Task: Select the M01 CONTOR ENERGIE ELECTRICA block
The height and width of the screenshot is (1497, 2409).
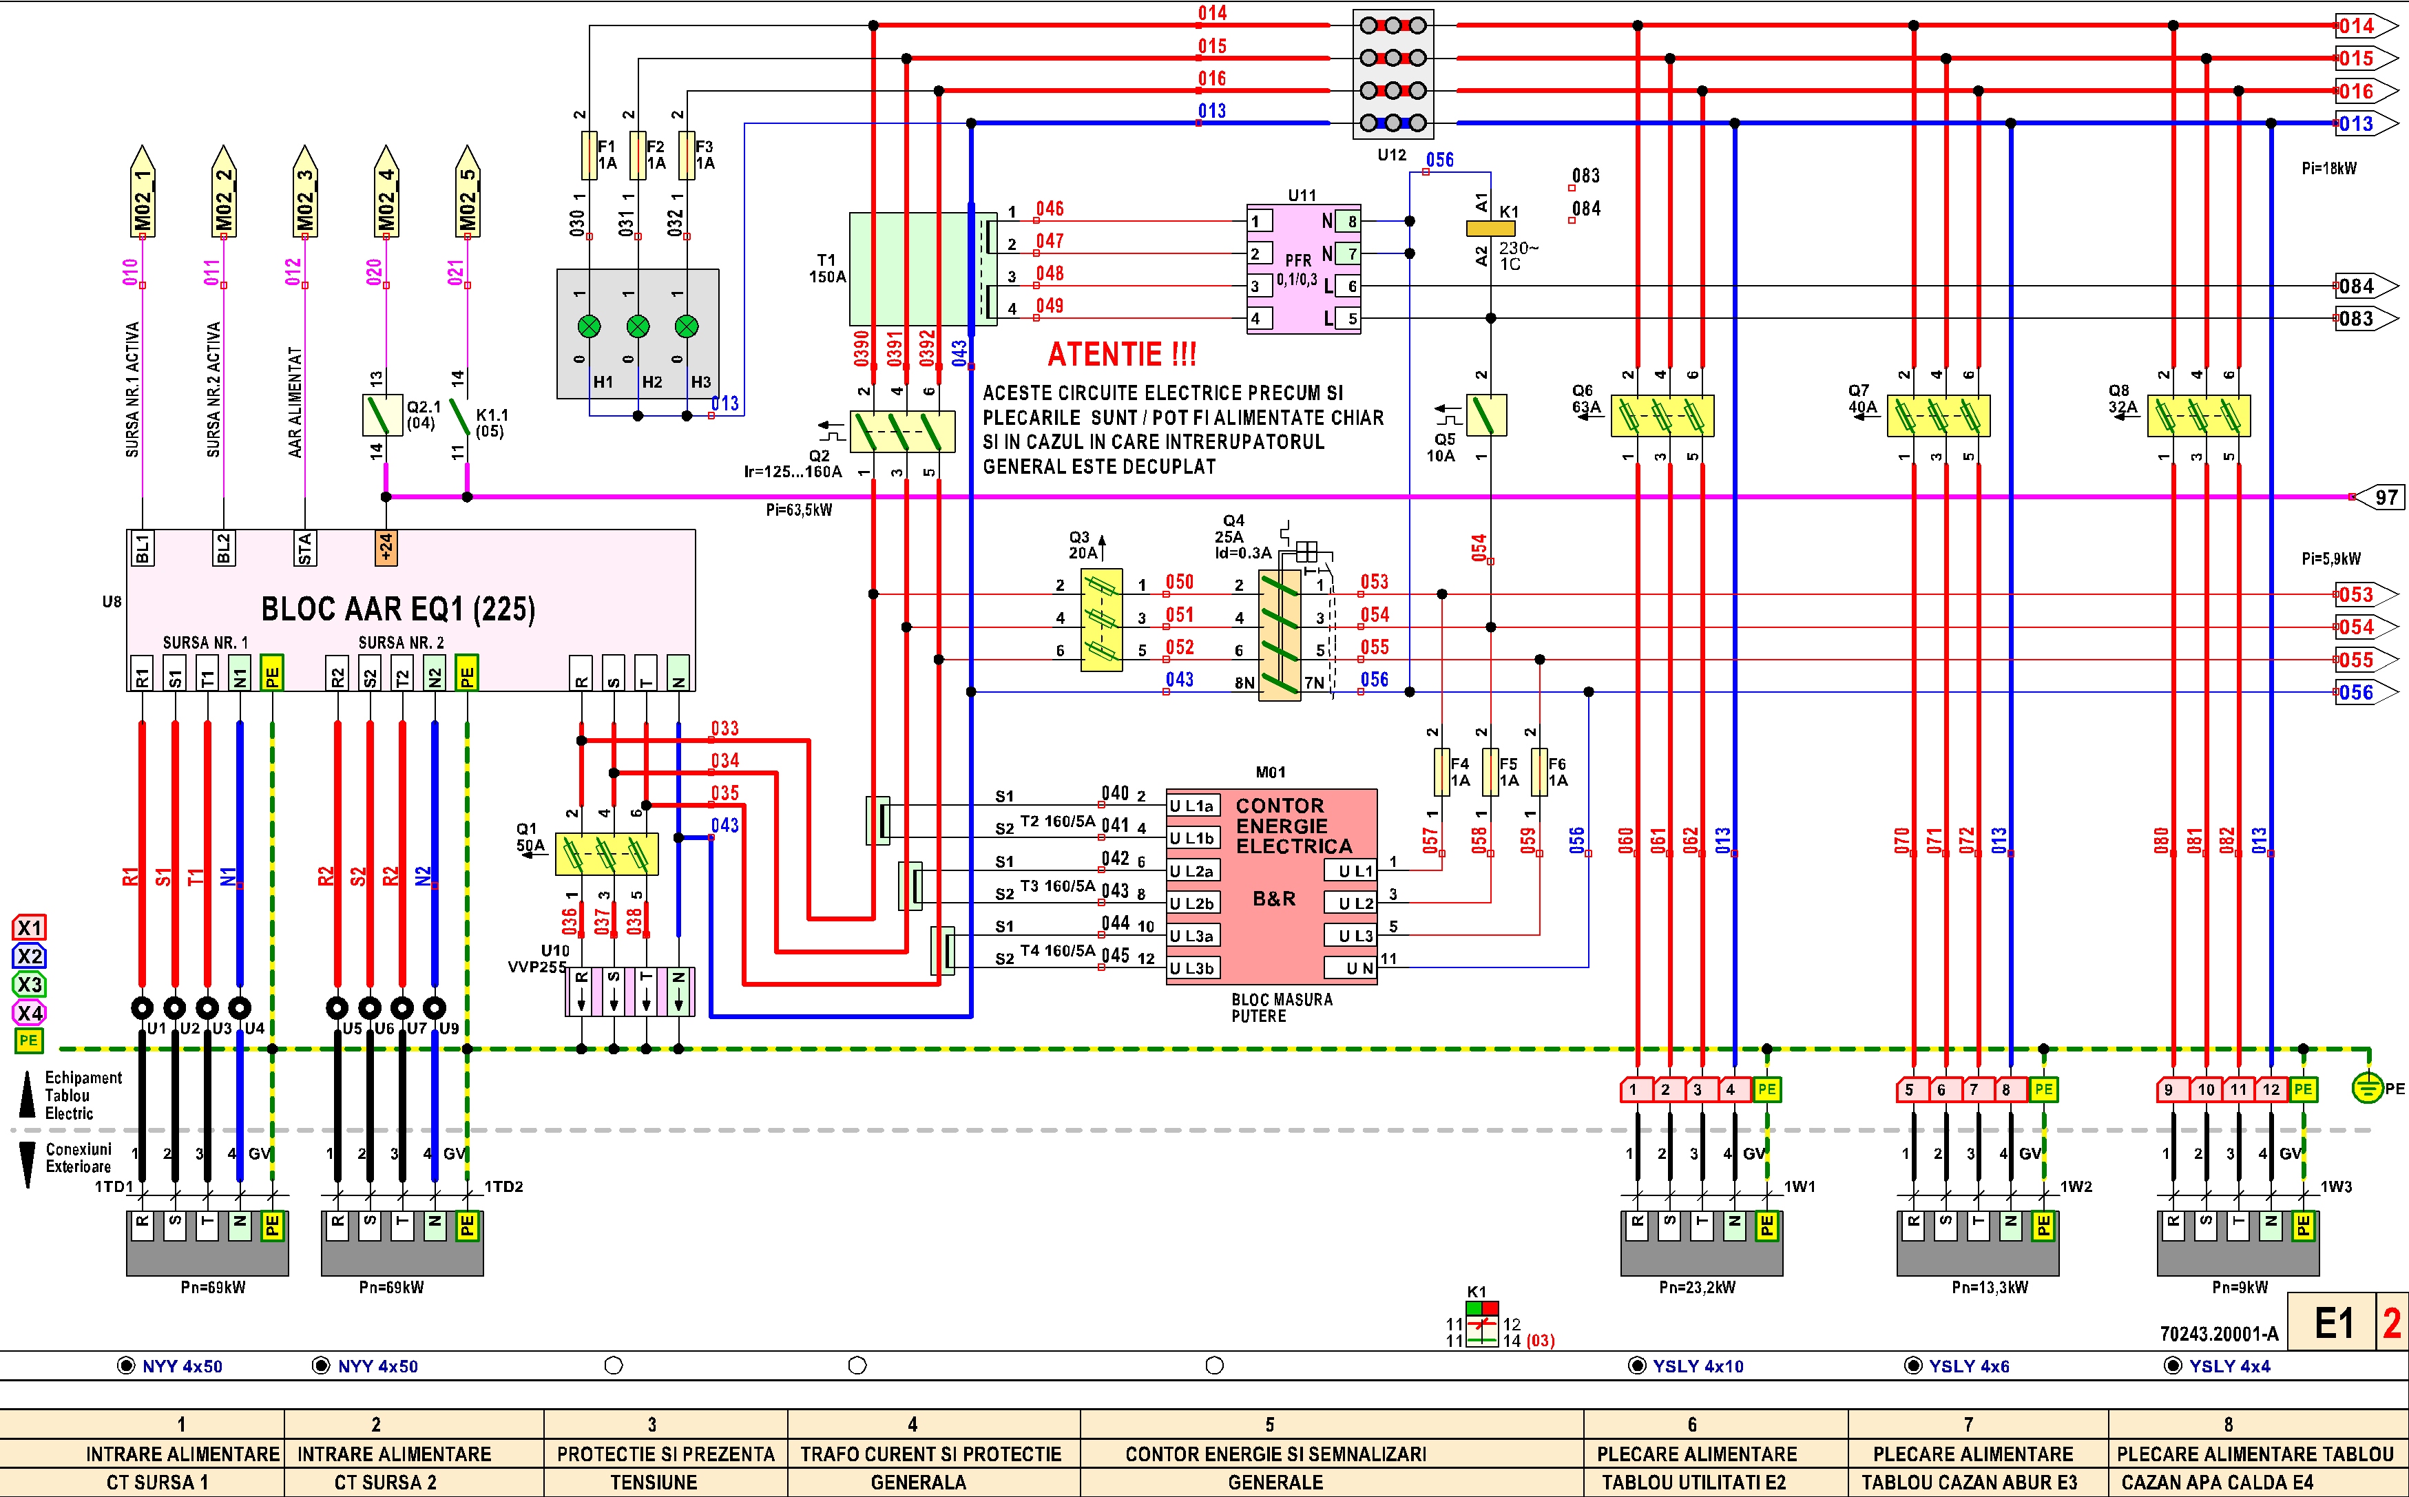Action: (x=1271, y=886)
